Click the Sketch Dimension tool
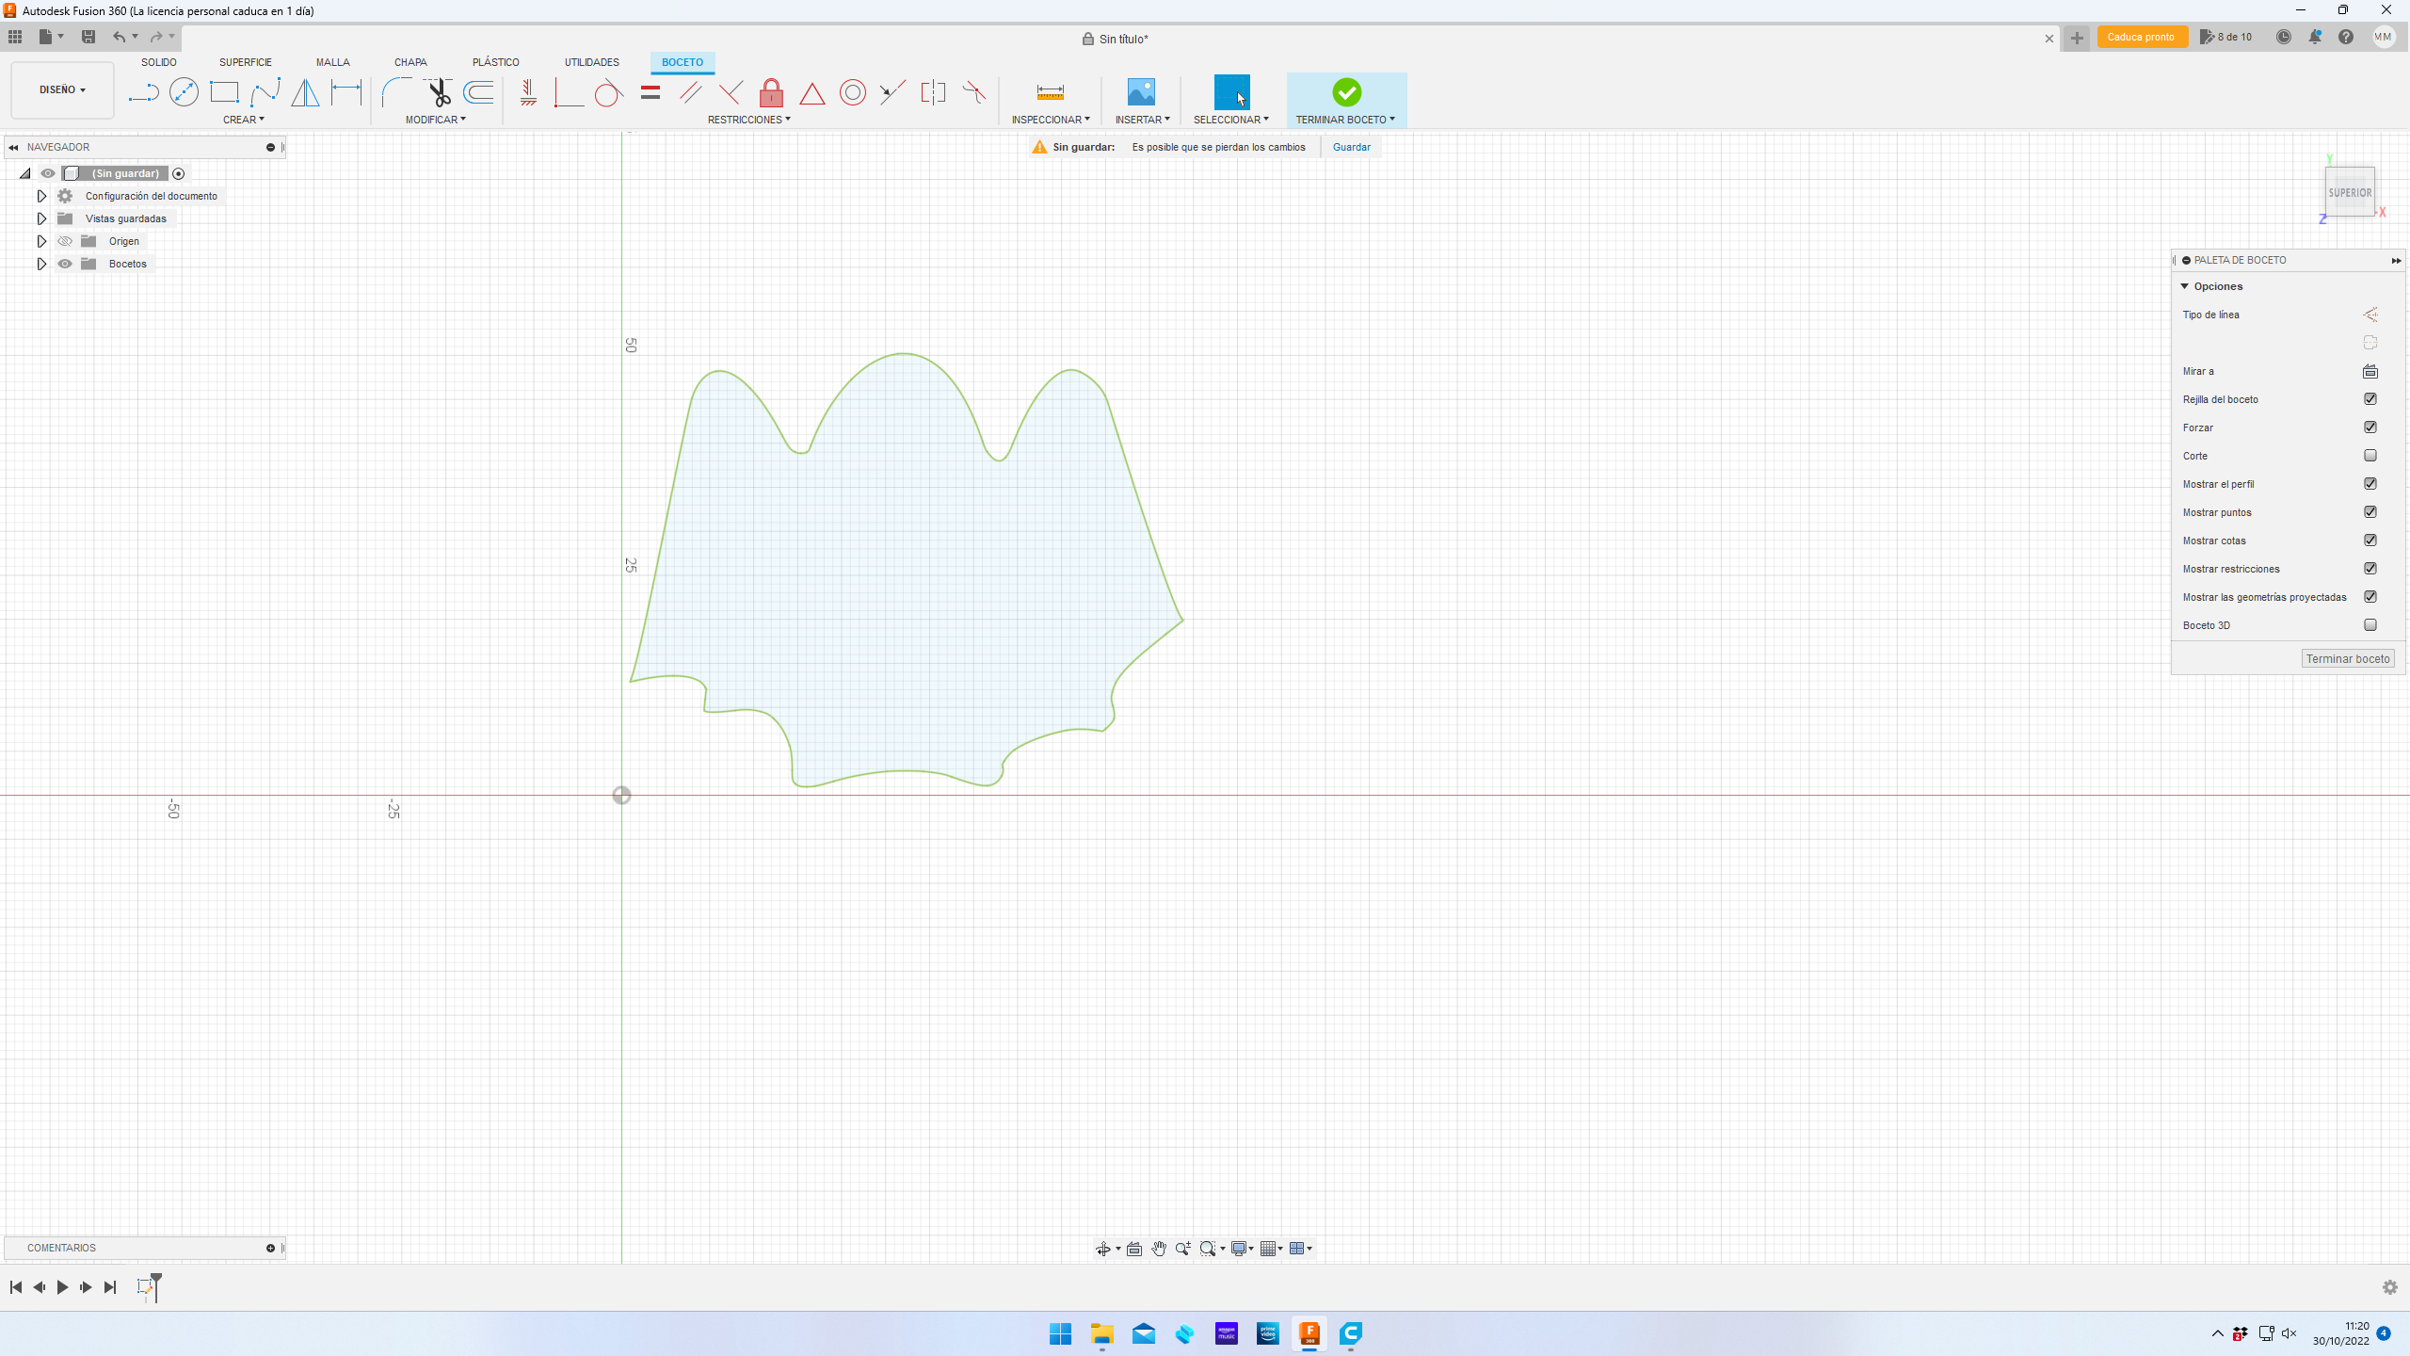The width and height of the screenshot is (2410, 1356). coord(346,92)
